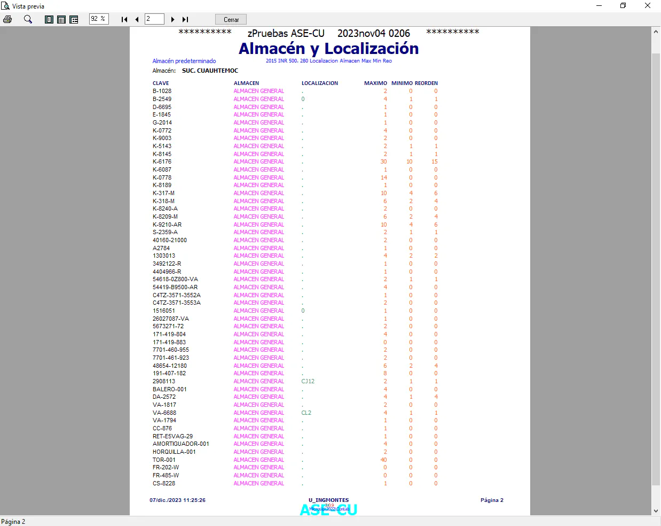Click the vertical scrollbar thumb

click(656, 269)
